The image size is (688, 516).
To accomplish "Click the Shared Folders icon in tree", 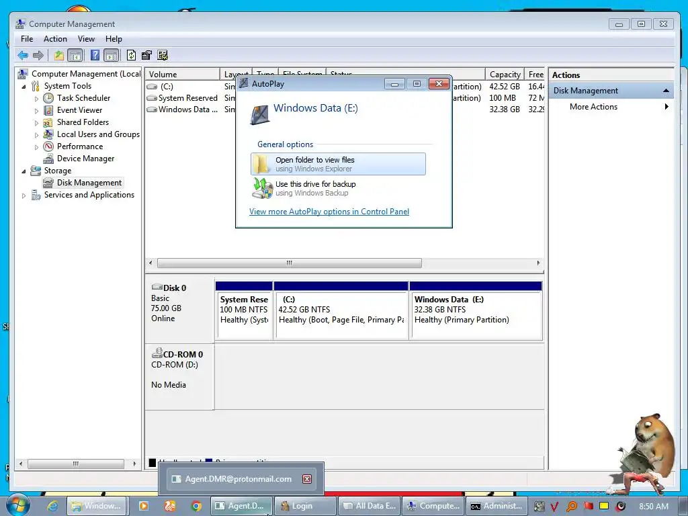I will 48,122.
